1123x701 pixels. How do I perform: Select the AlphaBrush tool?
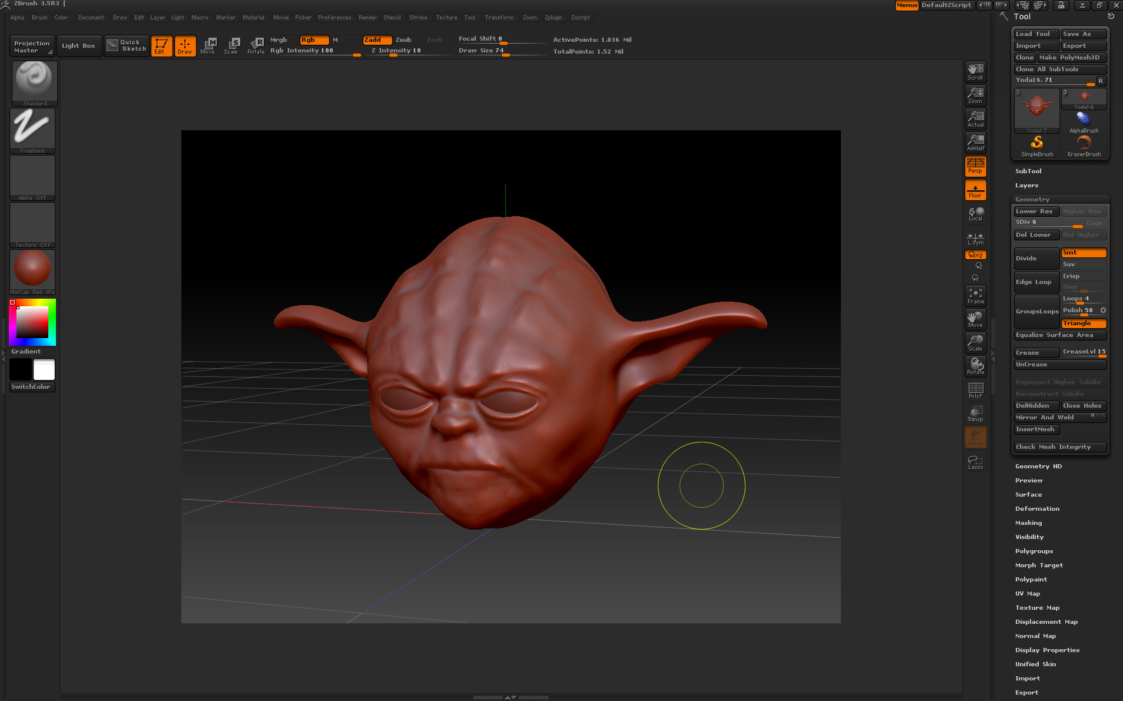click(1084, 123)
